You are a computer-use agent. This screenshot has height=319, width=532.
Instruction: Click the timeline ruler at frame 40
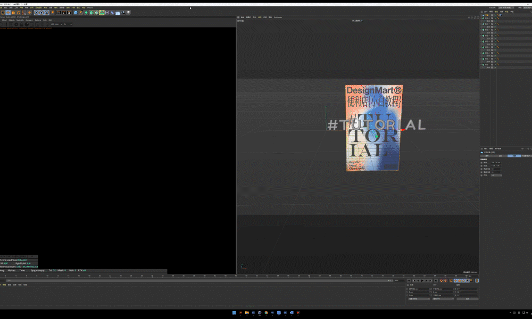(x=205, y=275)
